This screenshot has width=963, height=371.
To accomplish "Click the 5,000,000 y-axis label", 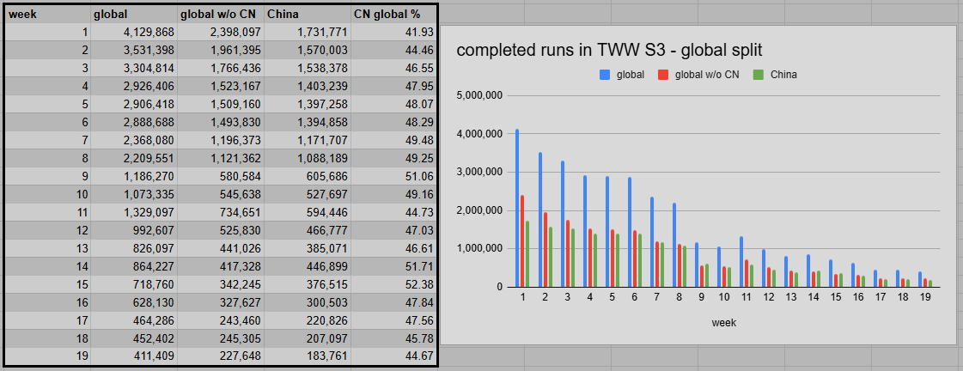I will coord(478,95).
